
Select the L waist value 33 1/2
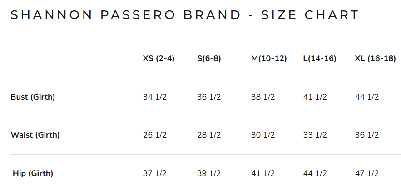click(x=315, y=135)
